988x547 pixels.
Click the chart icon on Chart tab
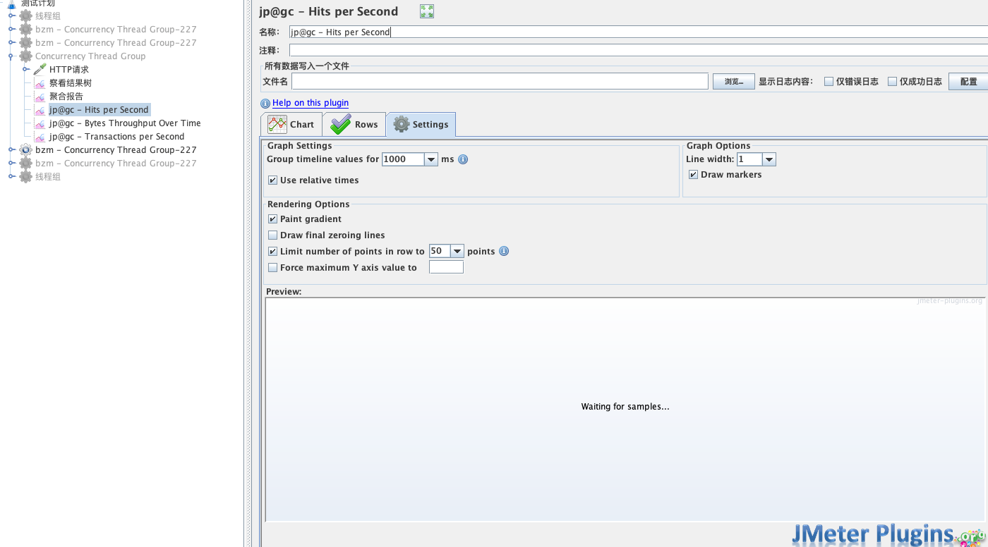(277, 124)
